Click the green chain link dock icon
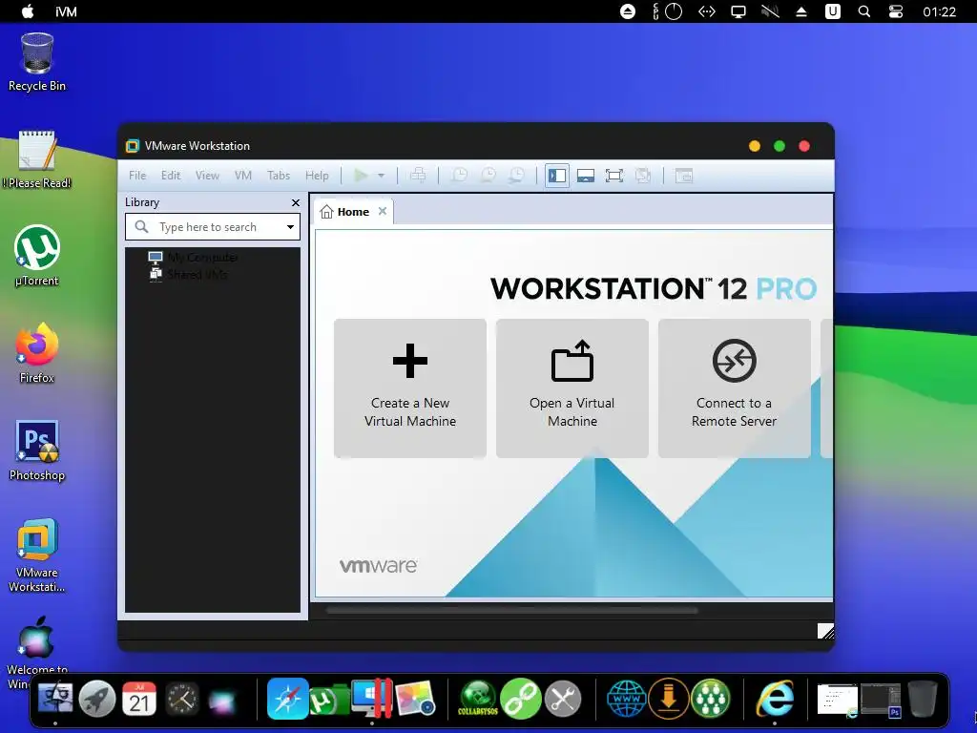 [520, 699]
